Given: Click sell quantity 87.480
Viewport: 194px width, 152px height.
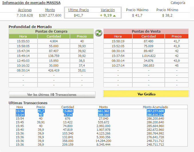Looking at the screenshot, I should (x=148, y=41).
